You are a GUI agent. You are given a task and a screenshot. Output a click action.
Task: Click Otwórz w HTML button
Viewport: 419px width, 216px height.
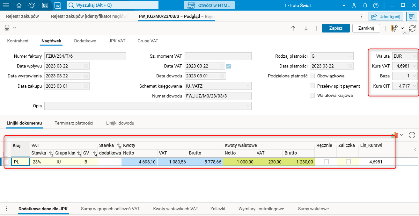point(209,5)
